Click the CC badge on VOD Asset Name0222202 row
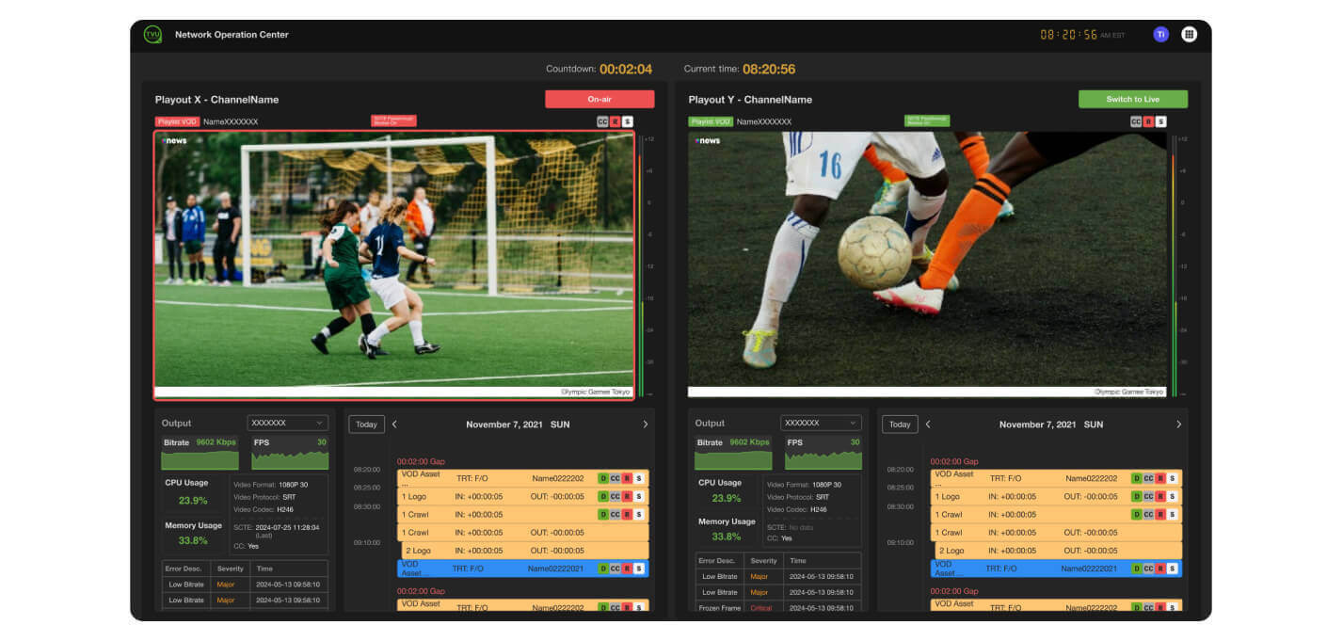Image resolution: width=1343 pixels, height=641 pixels. [615, 477]
